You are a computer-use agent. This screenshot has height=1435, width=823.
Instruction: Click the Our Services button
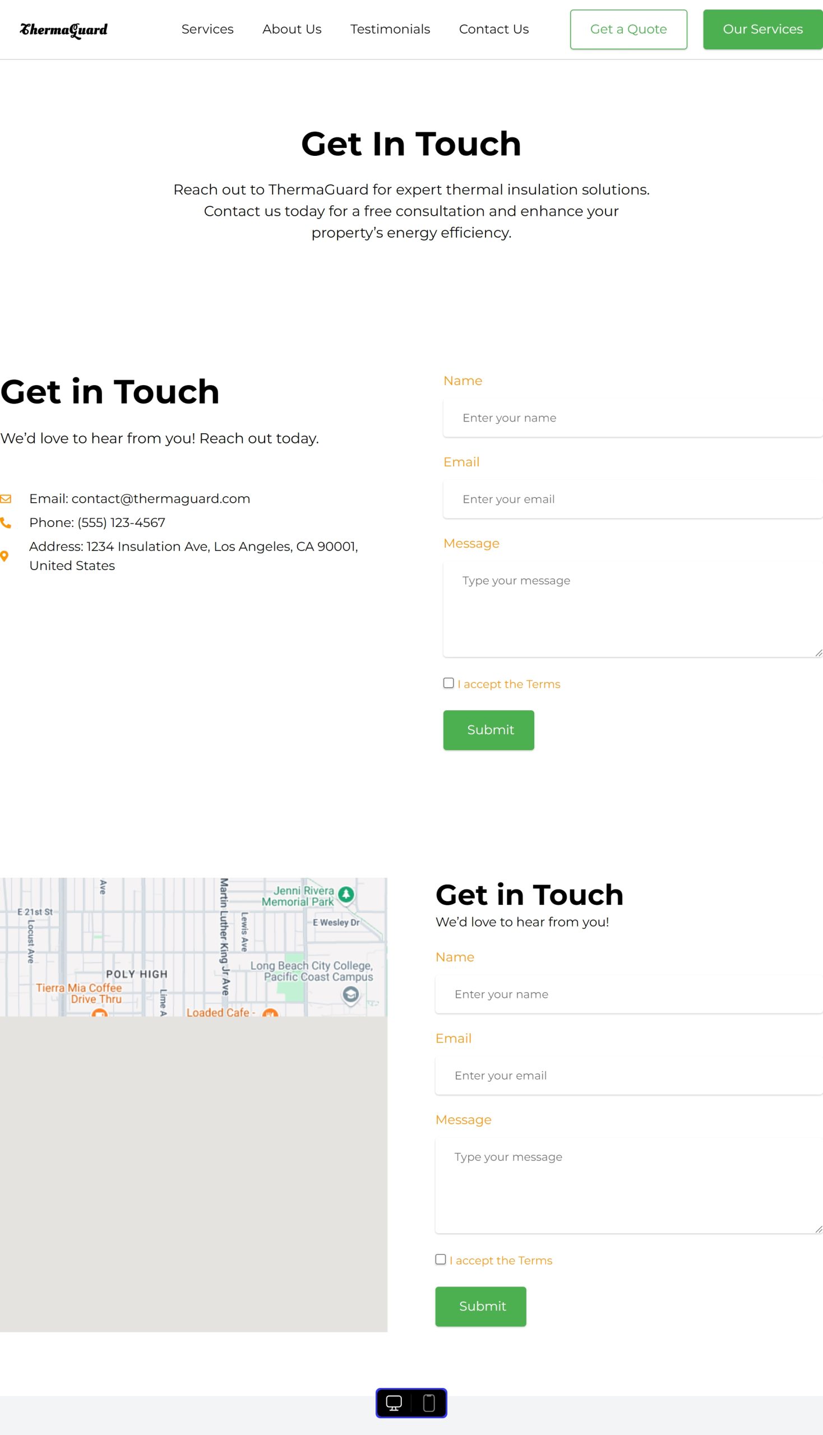[x=762, y=29]
